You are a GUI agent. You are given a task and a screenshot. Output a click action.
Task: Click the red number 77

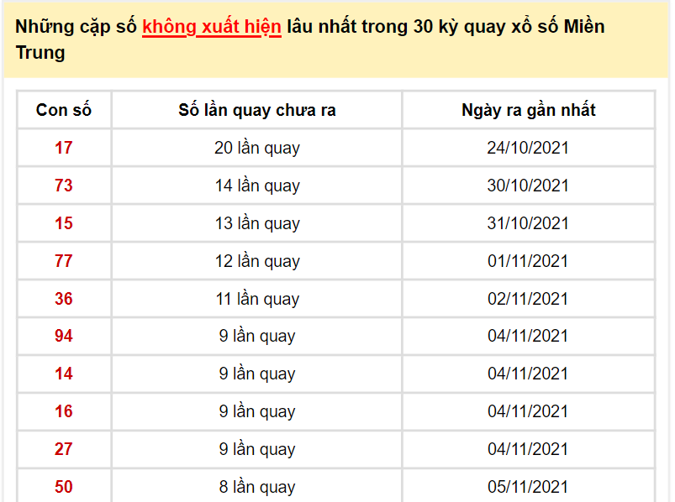point(64,261)
